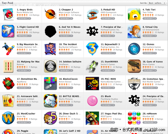The image size is (168, 134).
Task: Click the Installed button under reMovem
Action: 148,123
